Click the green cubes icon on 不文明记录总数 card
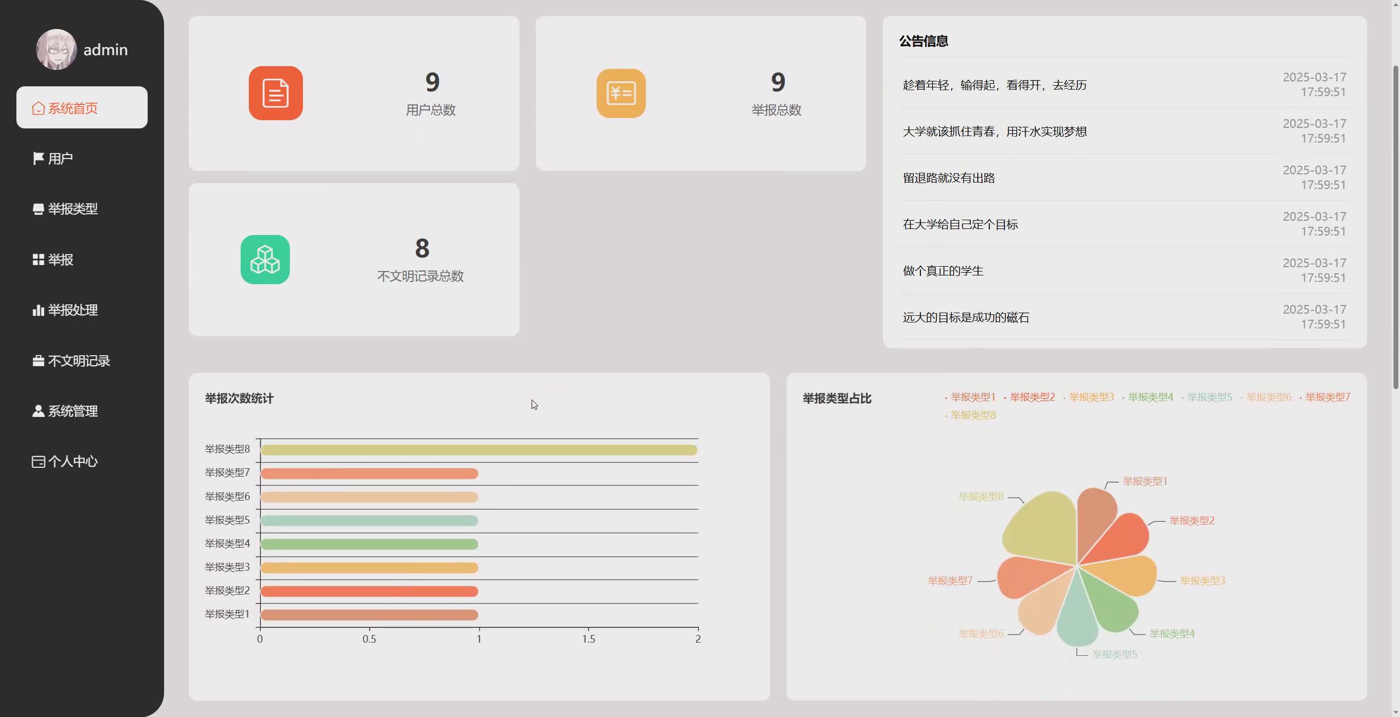 pyautogui.click(x=265, y=259)
